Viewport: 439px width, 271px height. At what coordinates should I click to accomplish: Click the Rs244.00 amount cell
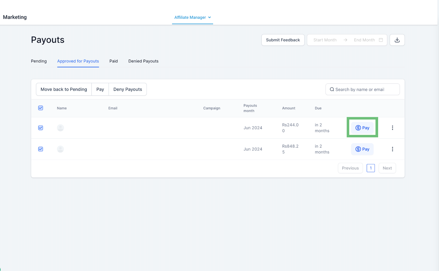coord(290,128)
